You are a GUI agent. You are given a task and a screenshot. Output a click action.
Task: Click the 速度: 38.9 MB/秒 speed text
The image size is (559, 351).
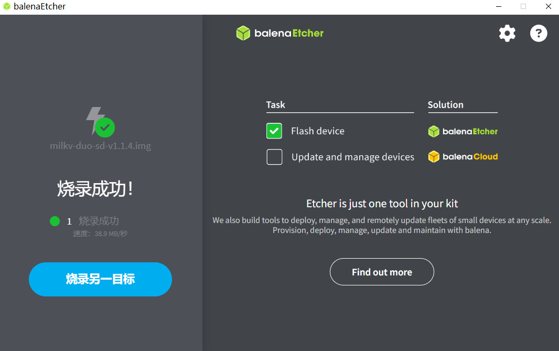[x=100, y=233]
